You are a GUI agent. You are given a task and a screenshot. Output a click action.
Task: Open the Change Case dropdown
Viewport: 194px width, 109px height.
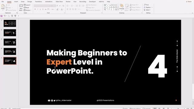pos(53,9)
